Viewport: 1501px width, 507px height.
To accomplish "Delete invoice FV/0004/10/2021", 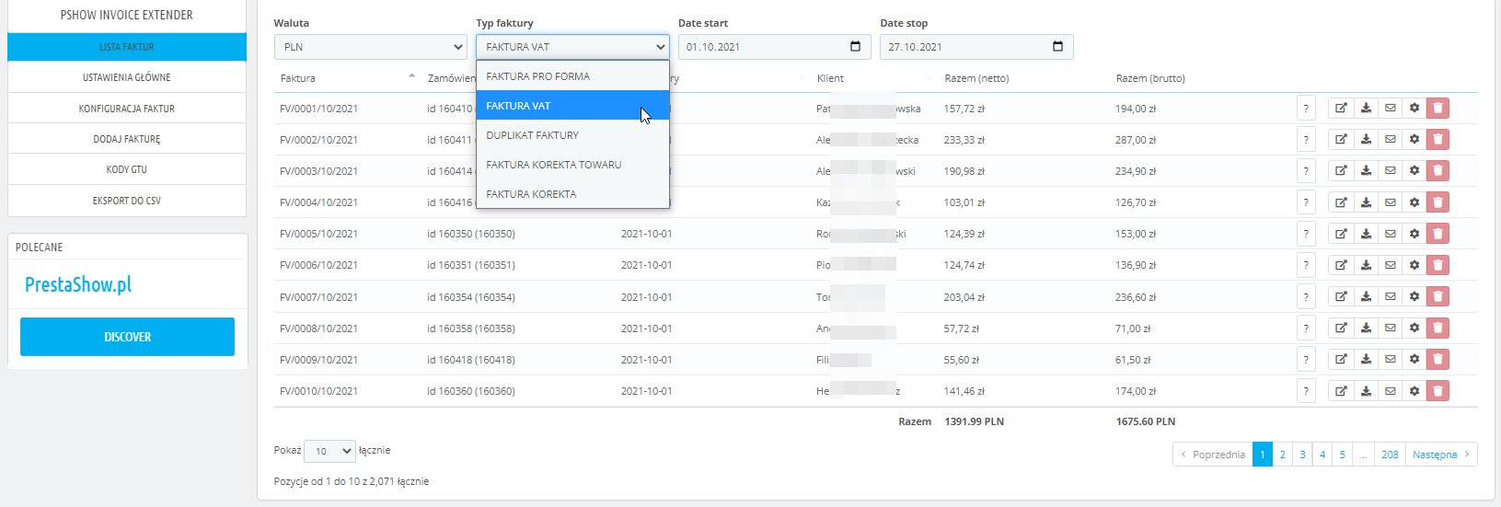I will pos(1438,202).
